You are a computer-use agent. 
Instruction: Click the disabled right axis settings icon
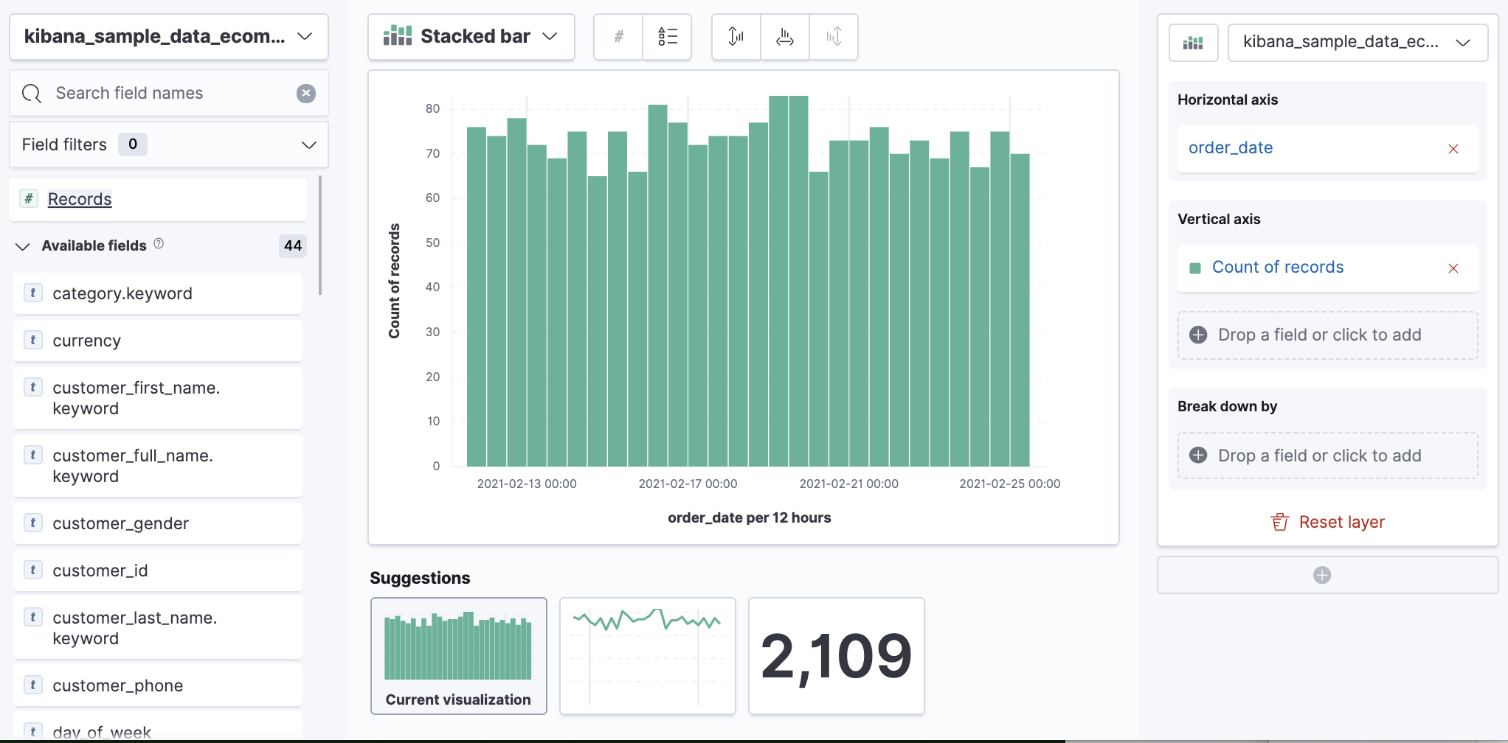834,37
